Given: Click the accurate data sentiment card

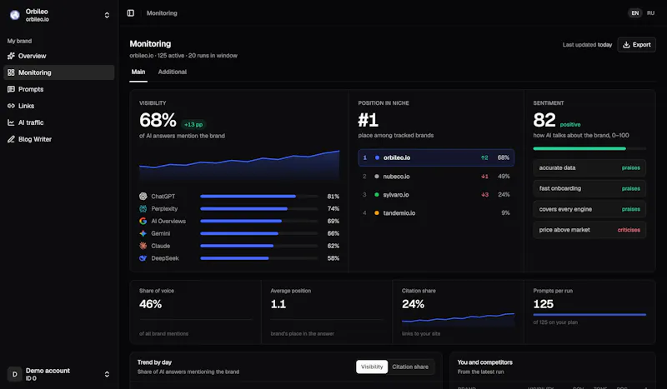Looking at the screenshot, I should [x=589, y=168].
